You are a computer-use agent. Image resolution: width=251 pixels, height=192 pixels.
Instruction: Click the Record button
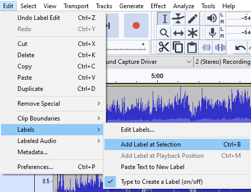click(x=136, y=26)
